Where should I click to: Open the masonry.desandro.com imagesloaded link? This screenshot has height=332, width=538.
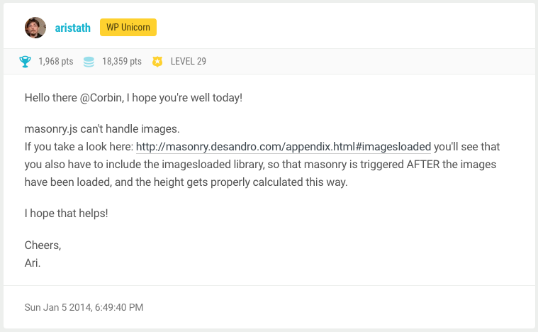click(283, 148)
